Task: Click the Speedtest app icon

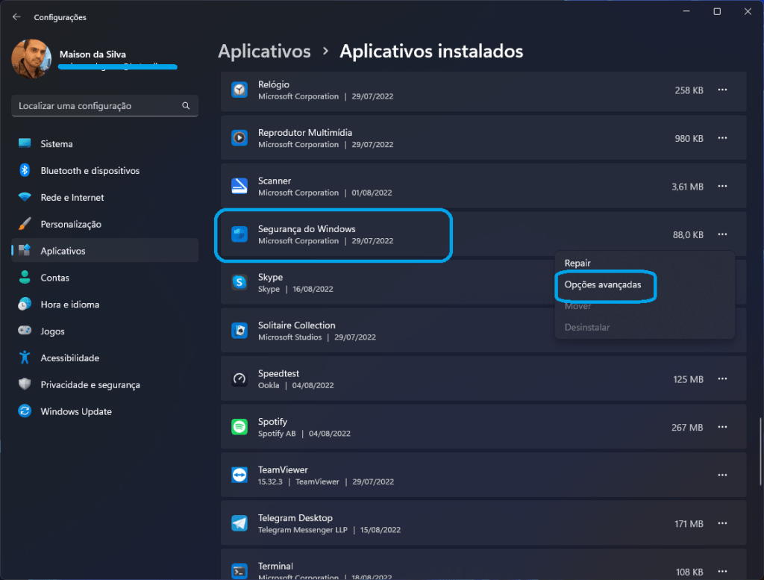Action: tap(239, 379)
